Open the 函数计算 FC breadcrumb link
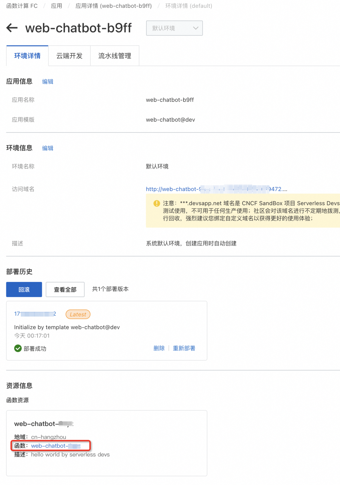 (21, 6)
